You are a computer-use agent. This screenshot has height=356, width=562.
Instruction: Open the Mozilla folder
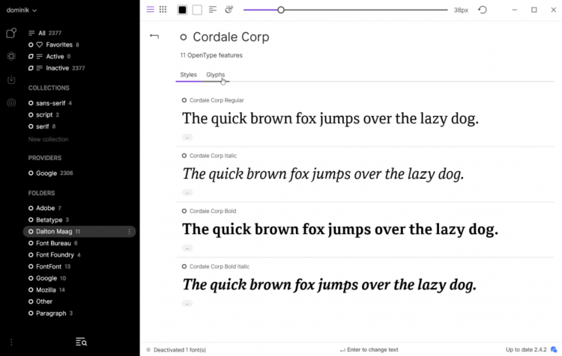[x=46, y=289]
